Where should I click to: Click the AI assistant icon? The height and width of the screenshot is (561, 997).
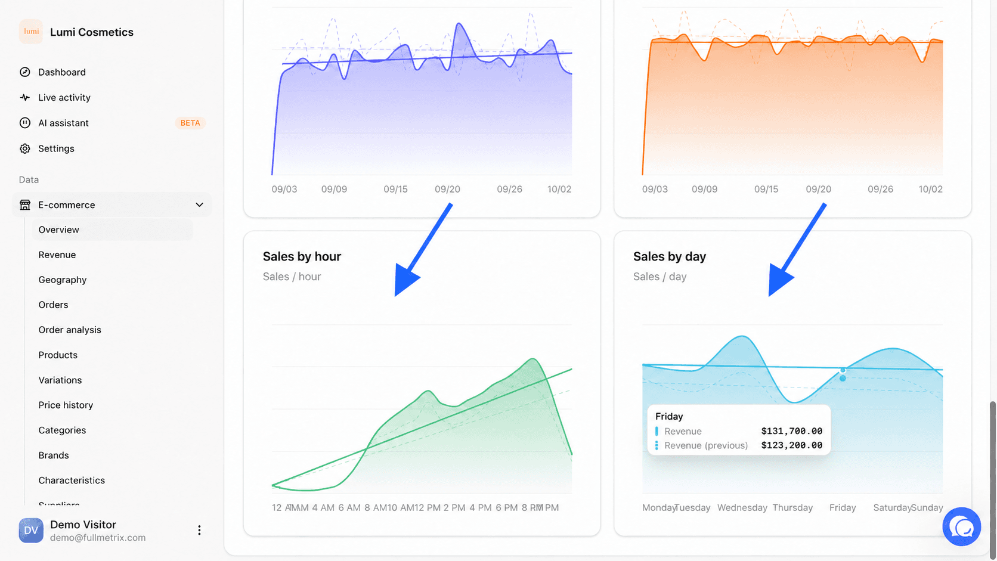[x=25, y=123]
